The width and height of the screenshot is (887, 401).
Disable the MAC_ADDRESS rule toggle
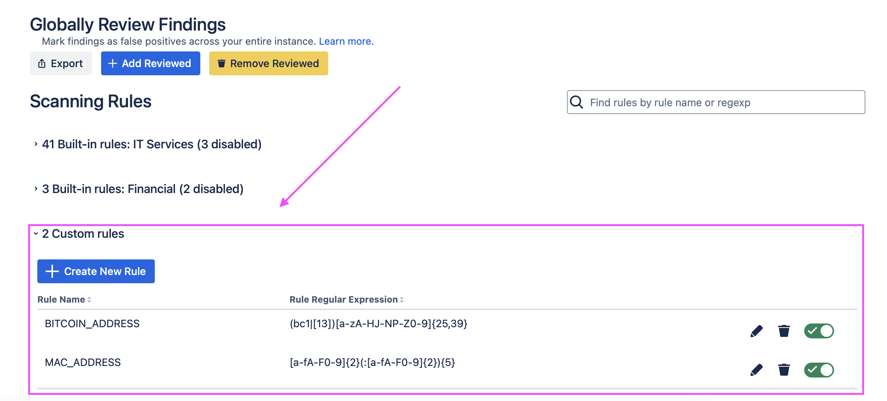click(x=819, y=370)
